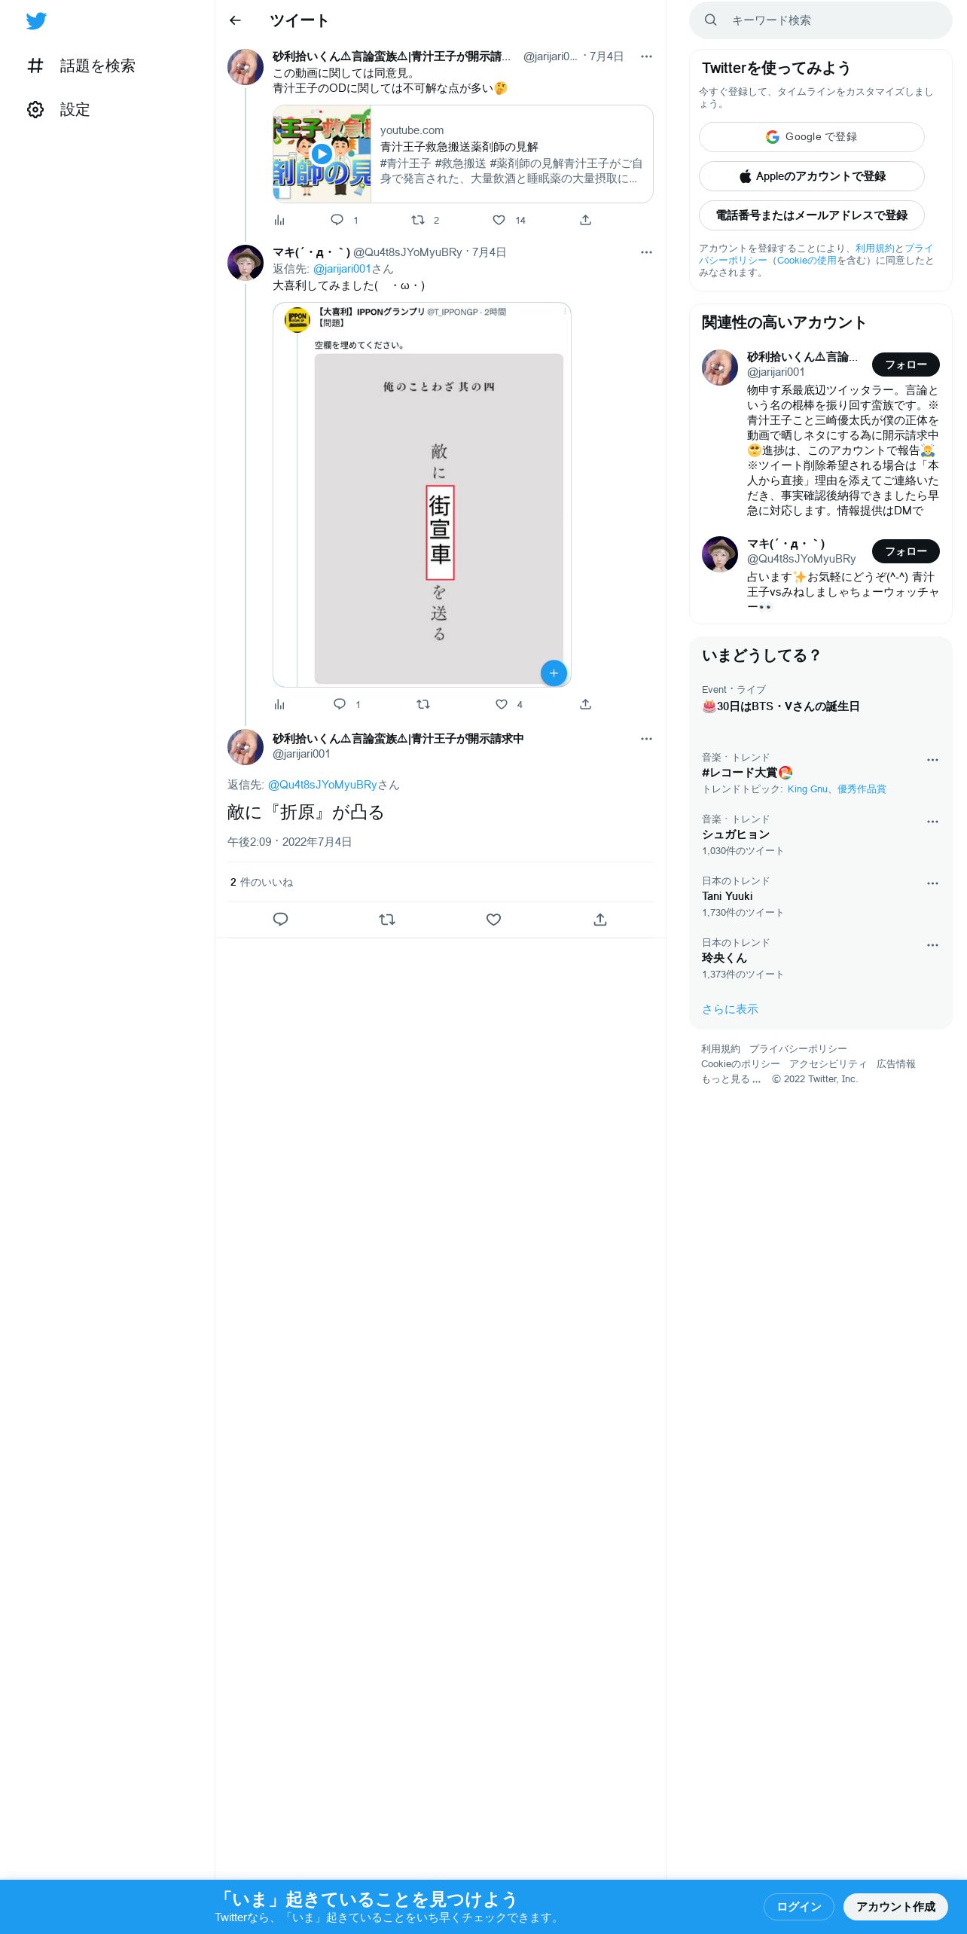
Task: Retweet the first tweet with 2 retweets
Action: pos(418,220)
